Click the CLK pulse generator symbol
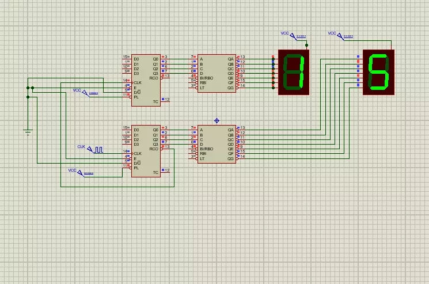Screen dimensions: 429x284 pyautogui.click(x=98, y=149)
